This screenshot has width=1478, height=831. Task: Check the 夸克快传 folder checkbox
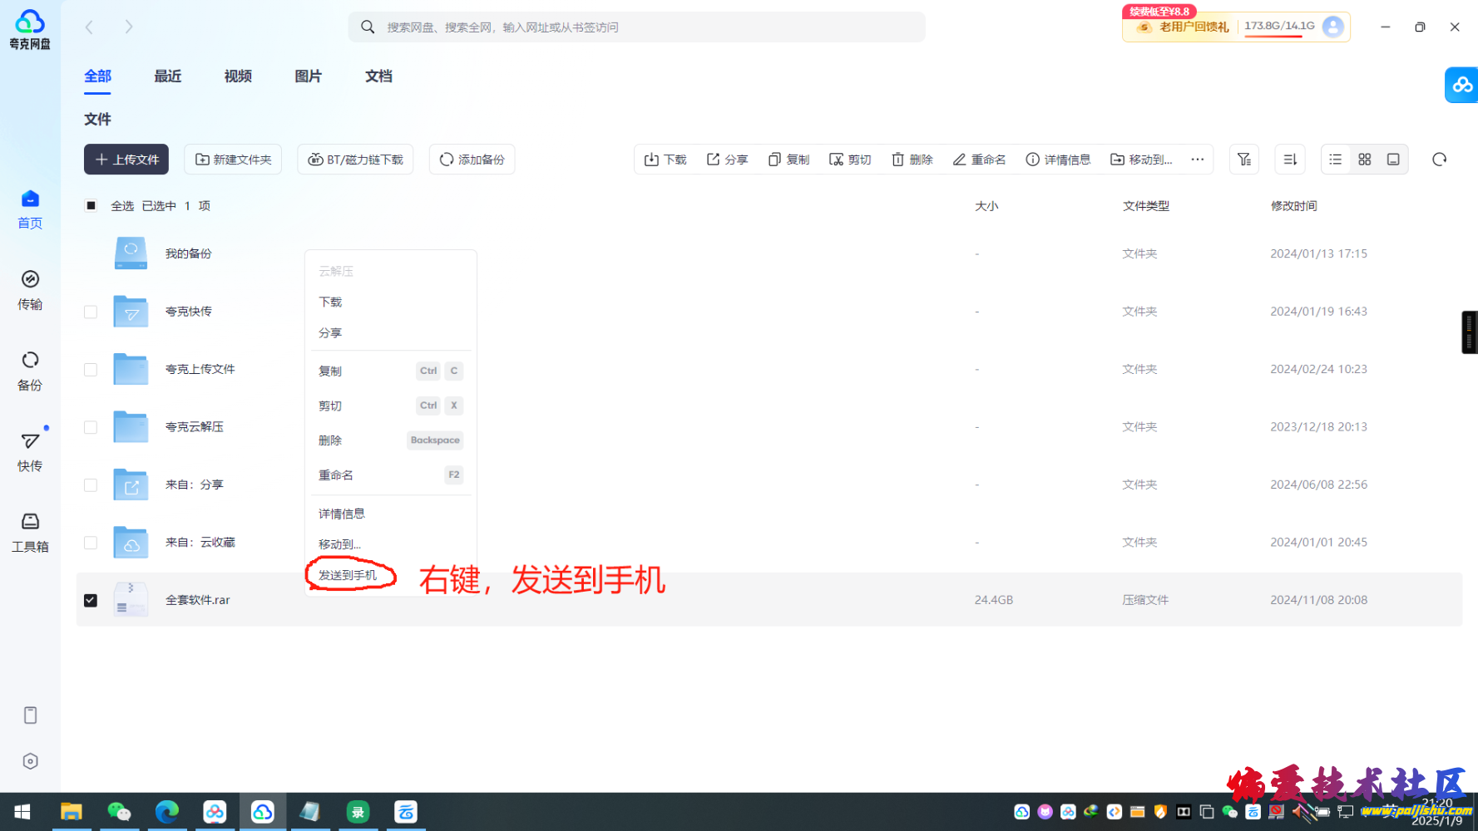click(91, 312)
